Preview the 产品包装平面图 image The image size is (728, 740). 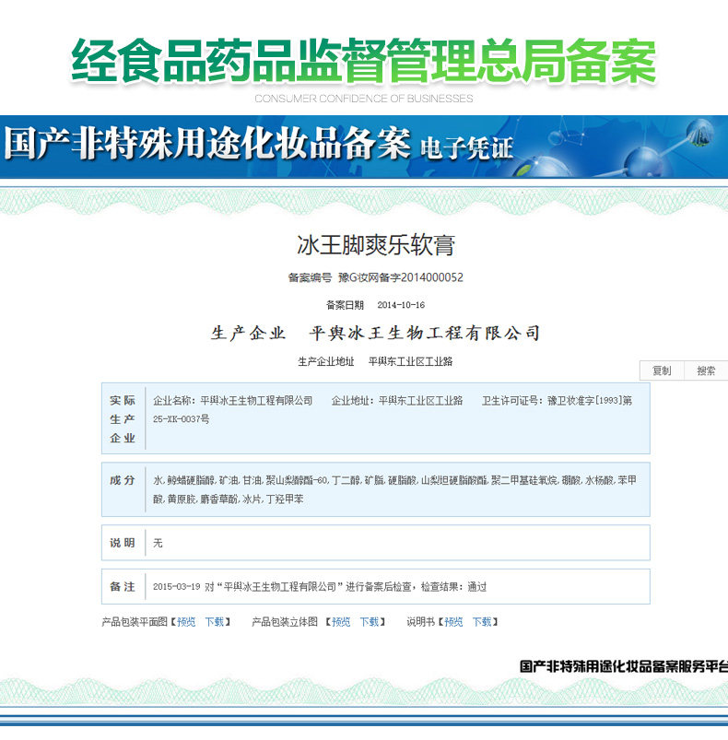tap(186, 621)
